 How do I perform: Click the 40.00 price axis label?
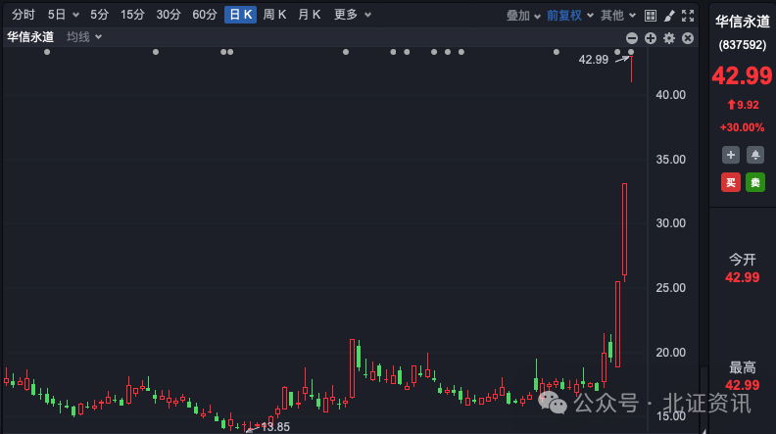click(670, 94)
